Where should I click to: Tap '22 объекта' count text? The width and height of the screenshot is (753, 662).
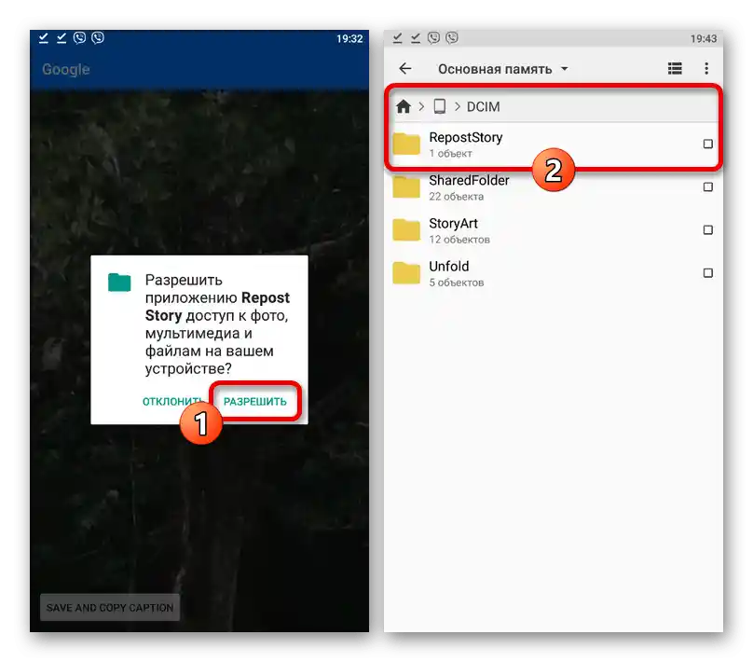(x=457, y=197)
